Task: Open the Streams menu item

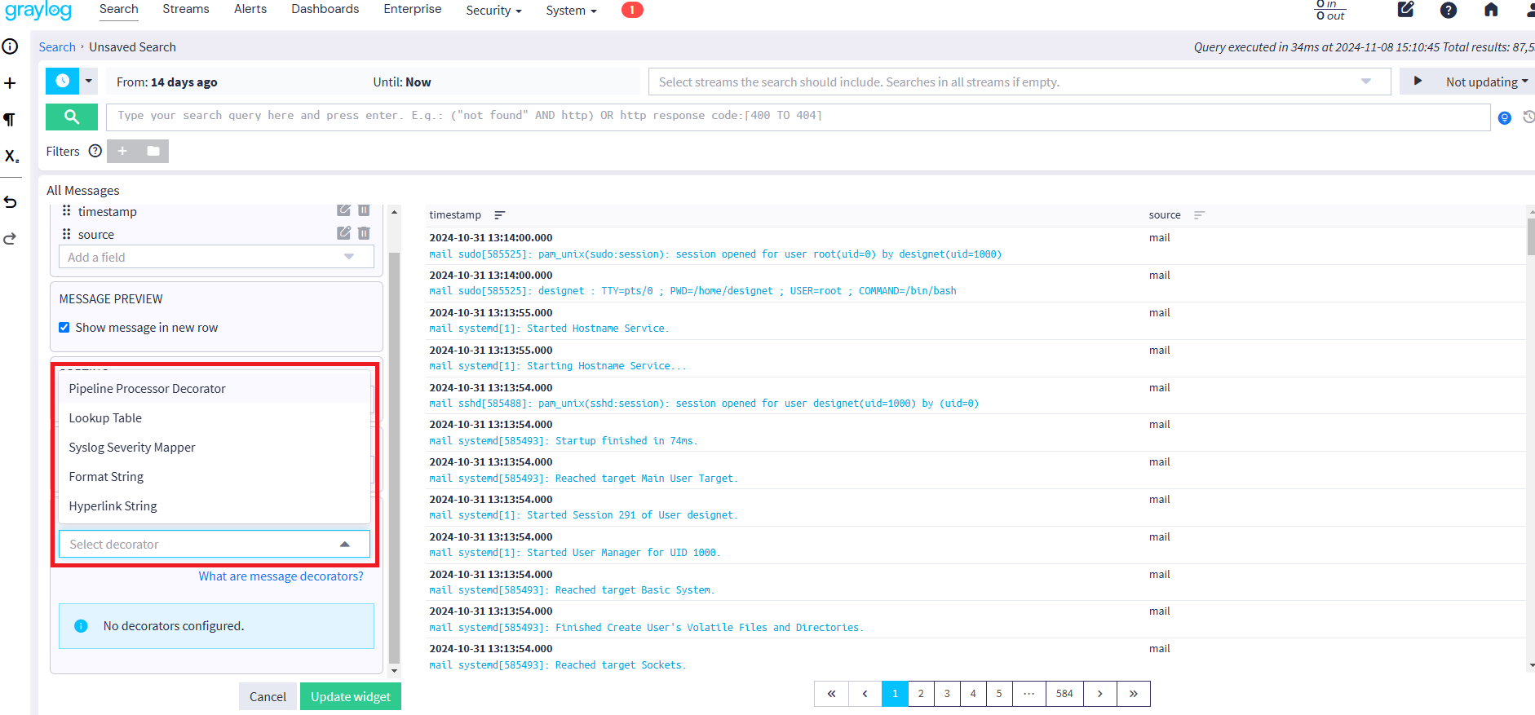Action: coord(186,9)
